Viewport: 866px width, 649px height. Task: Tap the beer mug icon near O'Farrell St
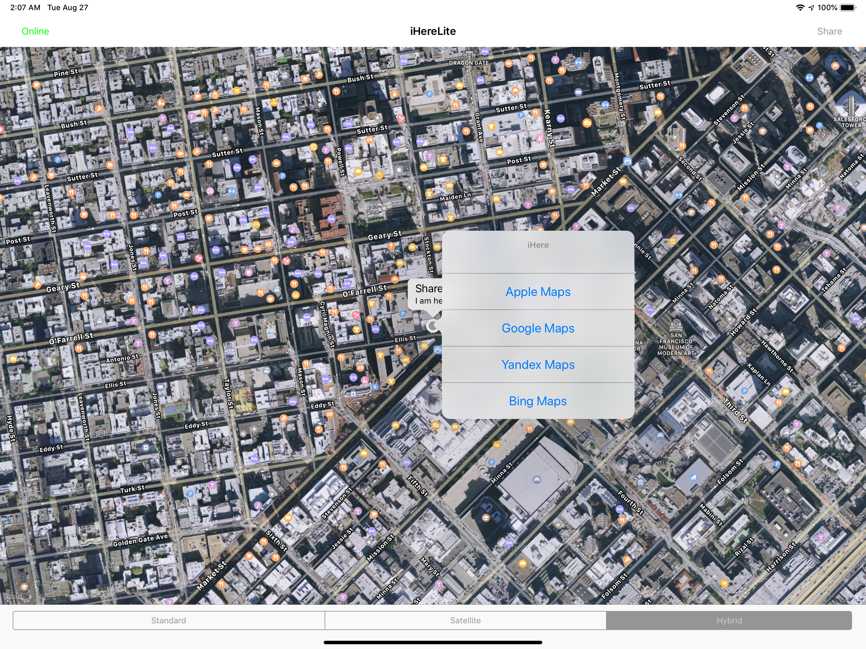point(330,289)
